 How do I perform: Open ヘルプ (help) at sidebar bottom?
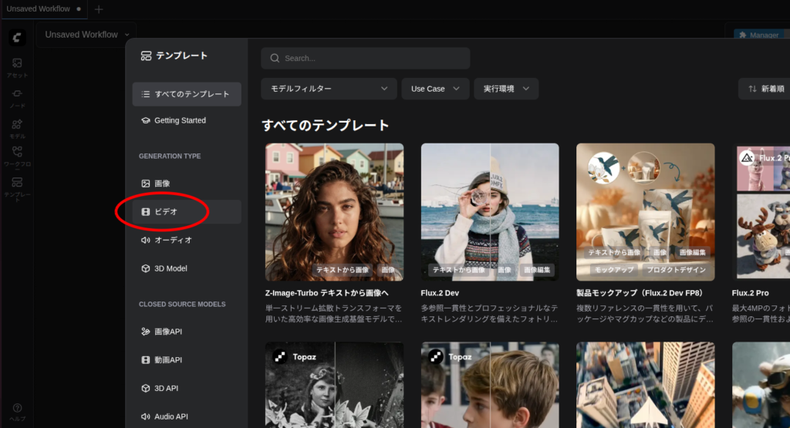point(17,412)
